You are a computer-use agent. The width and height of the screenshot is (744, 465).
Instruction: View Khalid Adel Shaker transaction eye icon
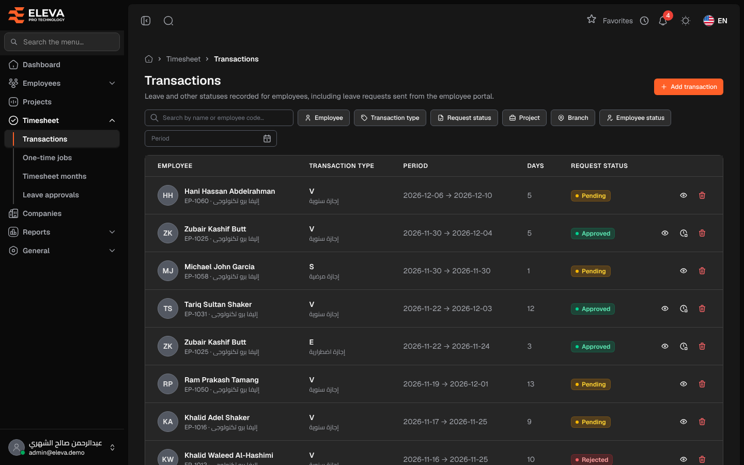[x=684, y=422]
